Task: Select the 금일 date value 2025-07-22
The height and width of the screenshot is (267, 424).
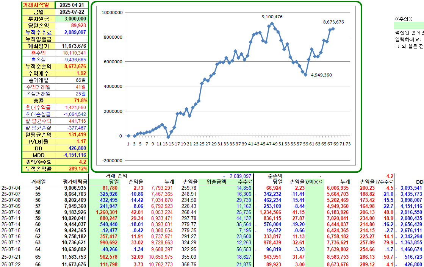Action: coord(72,12)
